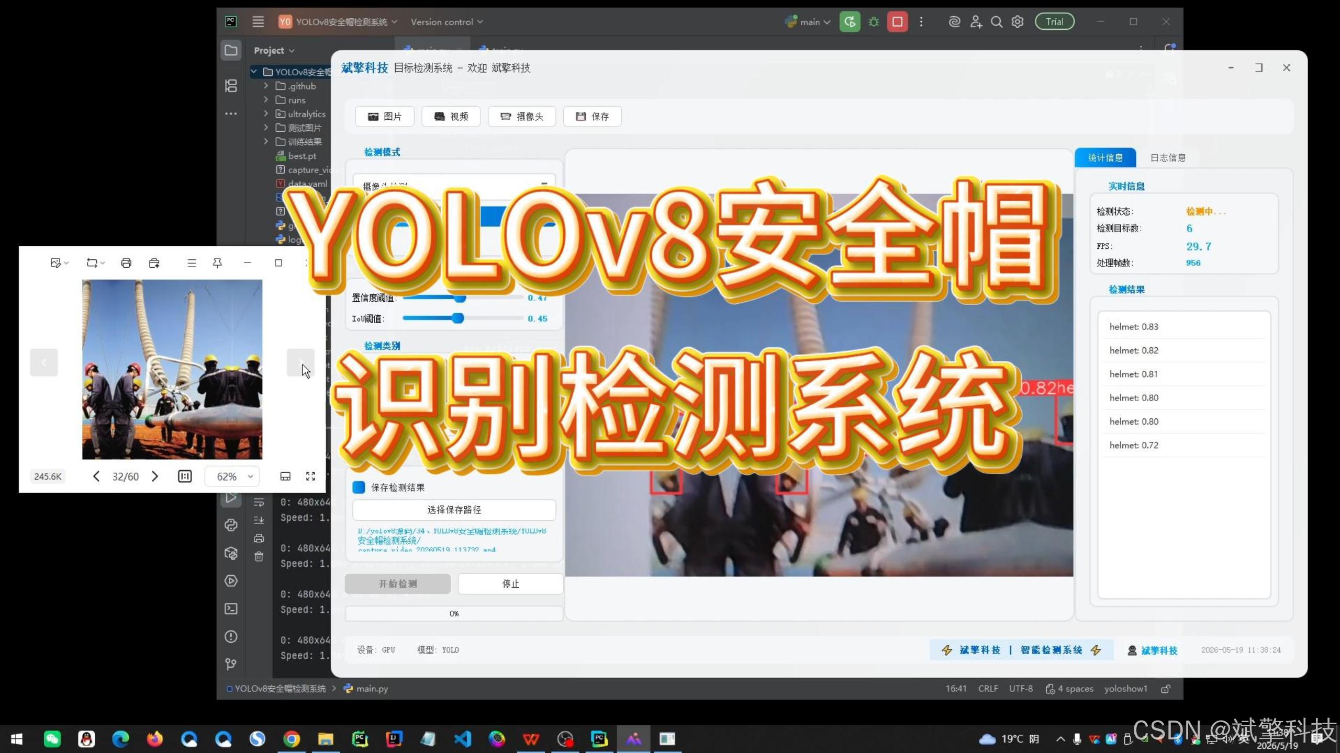Open image viewer zoom 62% dropdown
This screenshot has height=753, width=1340.
click(x=232, y=476)
